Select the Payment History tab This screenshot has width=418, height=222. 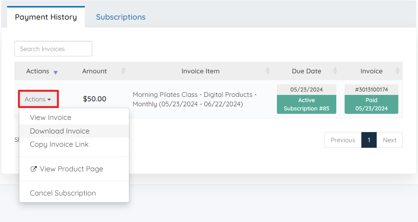point(46,17)
